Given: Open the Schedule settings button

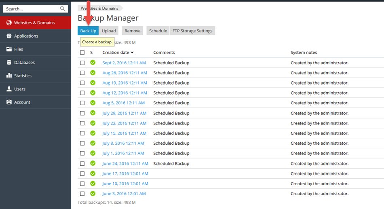Looking at the screenshot, I should (158, 31).
